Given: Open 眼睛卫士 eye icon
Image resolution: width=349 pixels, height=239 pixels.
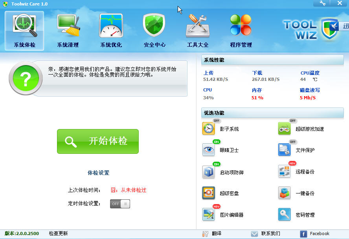Looking at the screenshot, I should coord(209,150).
